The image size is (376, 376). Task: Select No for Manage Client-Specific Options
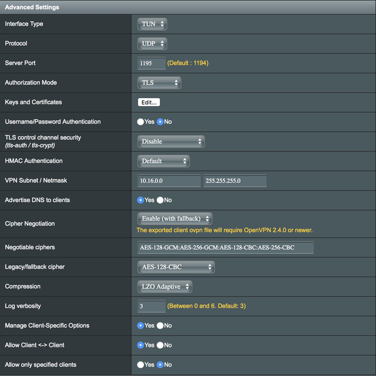coord(160,325)
